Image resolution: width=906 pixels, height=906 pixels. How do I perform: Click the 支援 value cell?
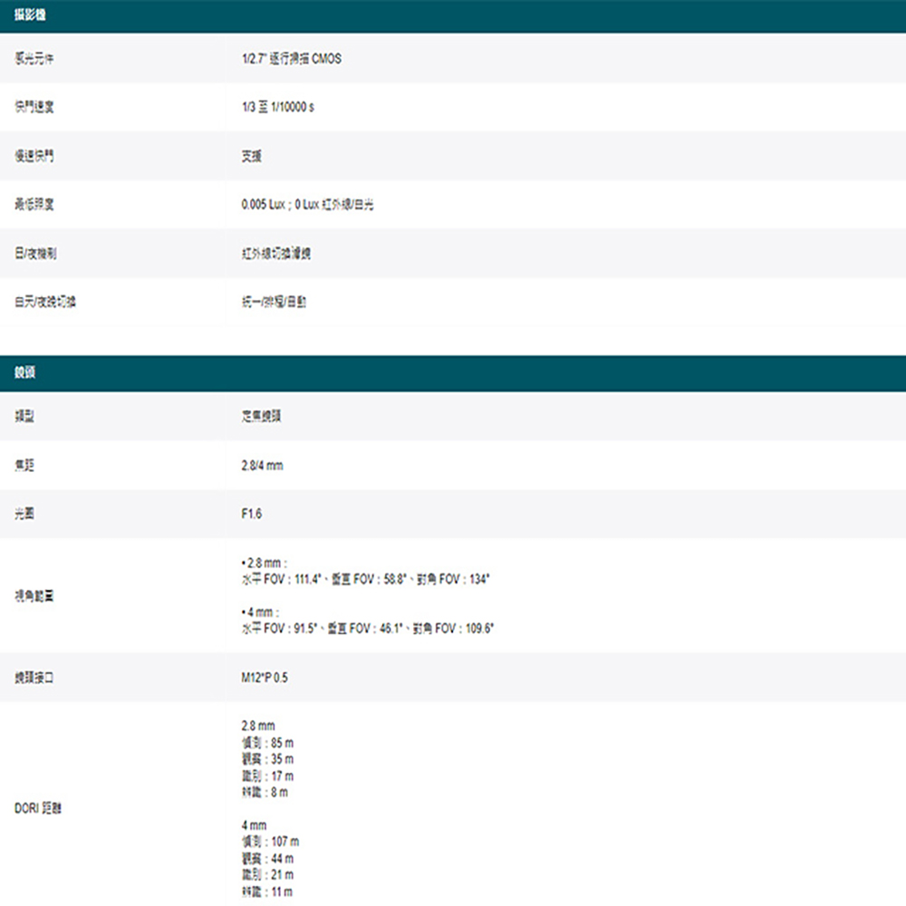[251, 156]
